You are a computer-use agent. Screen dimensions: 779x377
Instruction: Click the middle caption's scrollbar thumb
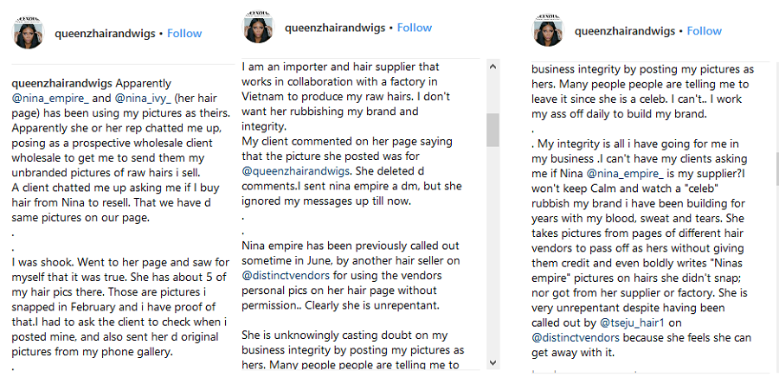pyautogui.click(x=494, y=131)
